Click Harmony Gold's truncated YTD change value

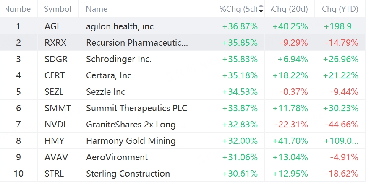tap(340, 141)
